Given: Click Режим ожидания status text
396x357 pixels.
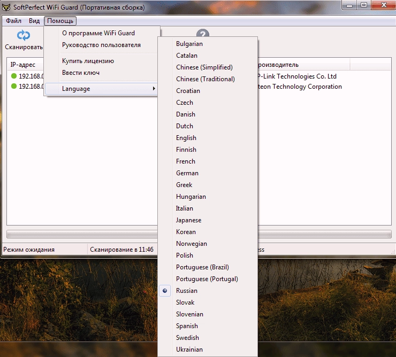Looking at the screenshot, I should (29, 250).
